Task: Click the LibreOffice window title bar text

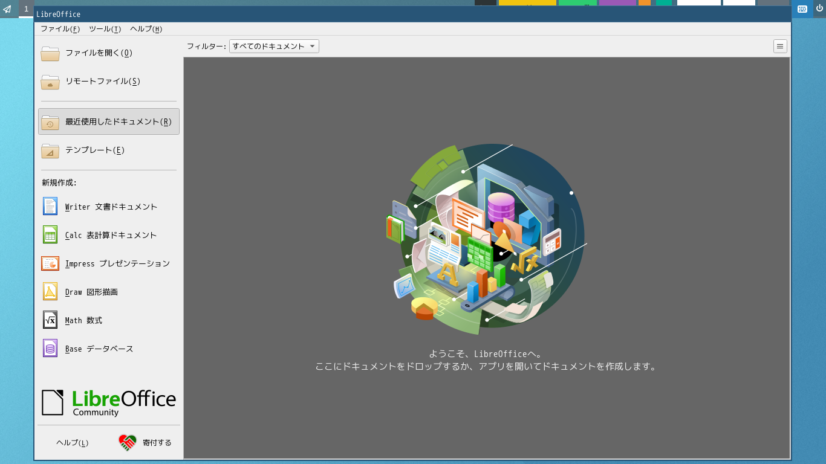Action: pos(58,14)
